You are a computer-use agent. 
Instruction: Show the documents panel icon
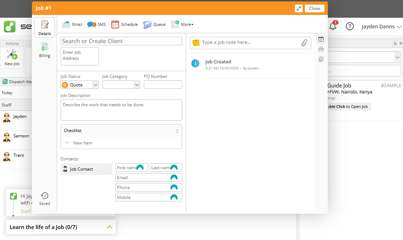click(321, 59)
